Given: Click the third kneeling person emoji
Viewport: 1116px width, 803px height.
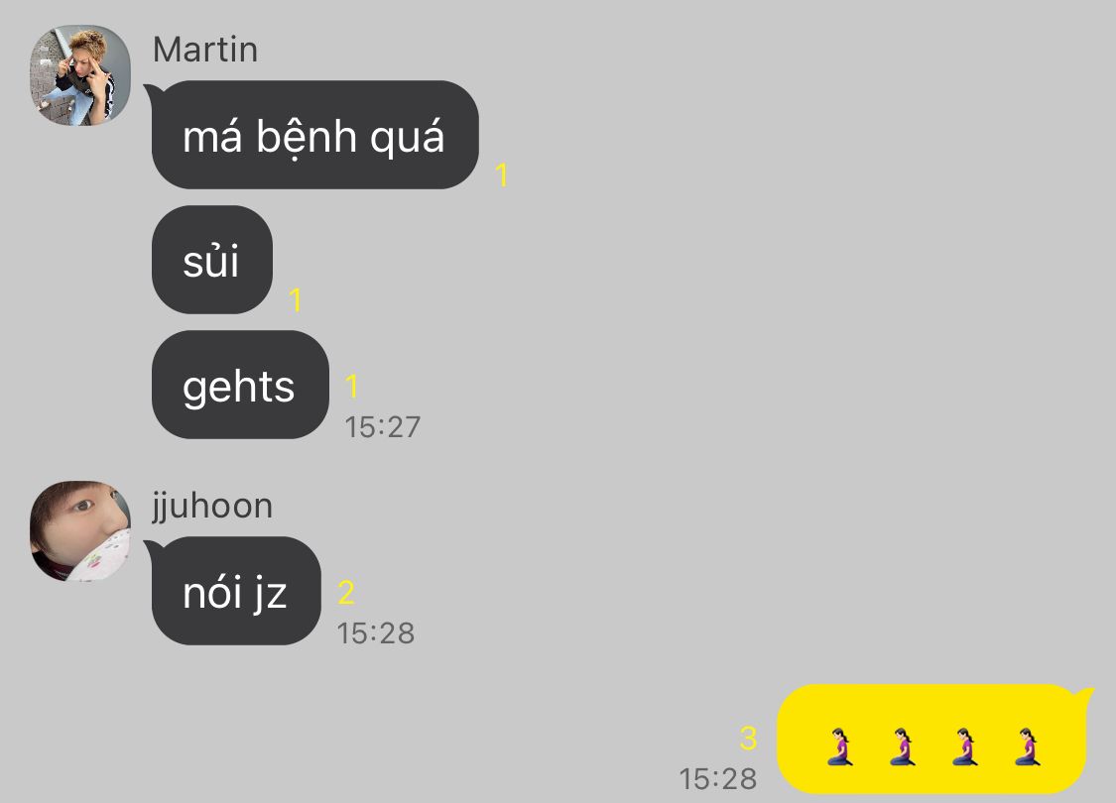Looking at the screenshot, I should click(x=964, y=746).
